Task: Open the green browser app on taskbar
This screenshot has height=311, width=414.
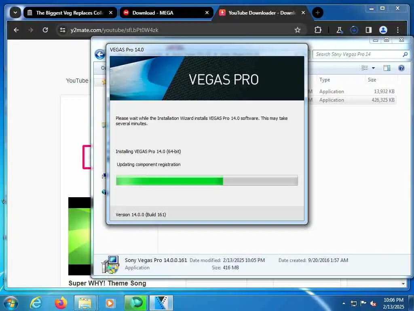Action: [136, 303]
